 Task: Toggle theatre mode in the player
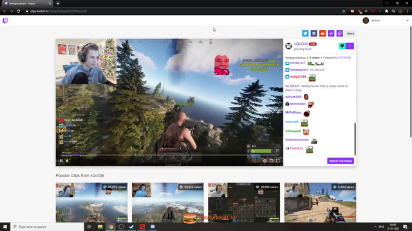click(272, 161)
